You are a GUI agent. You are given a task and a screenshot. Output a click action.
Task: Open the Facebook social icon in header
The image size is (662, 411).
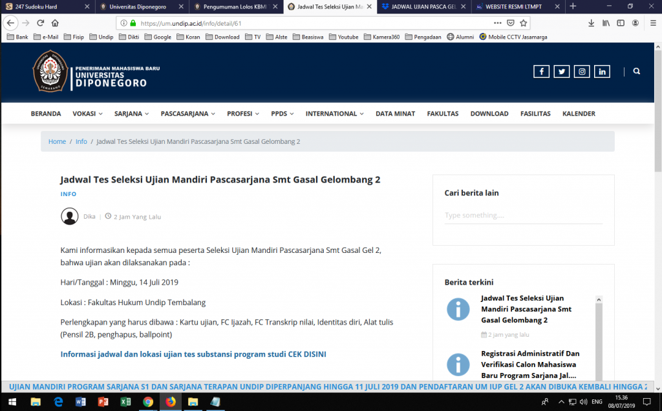541,72
